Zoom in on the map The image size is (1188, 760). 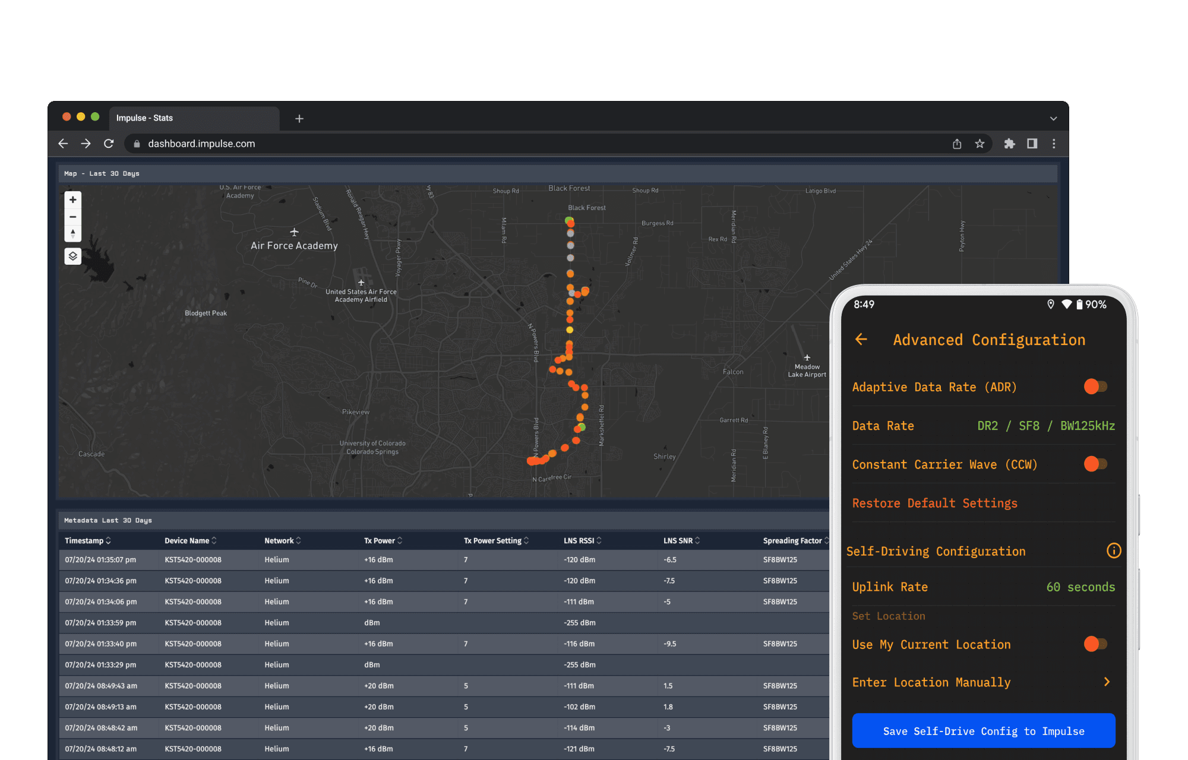pos(73,200)
